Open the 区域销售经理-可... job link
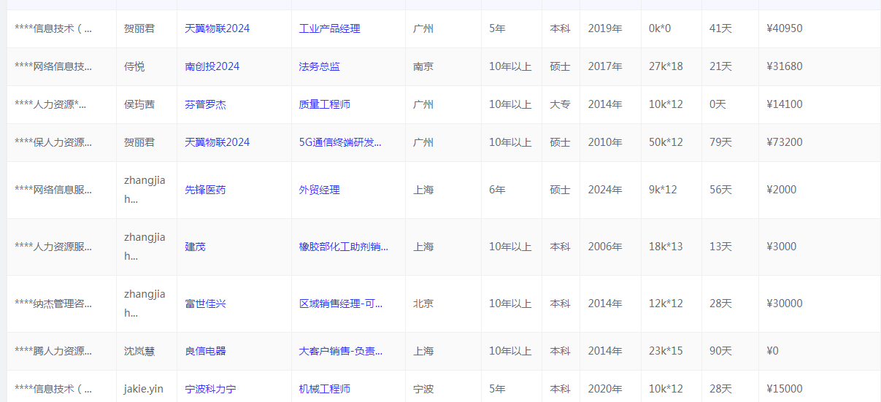Screen dimensions: 881x402 340,304
